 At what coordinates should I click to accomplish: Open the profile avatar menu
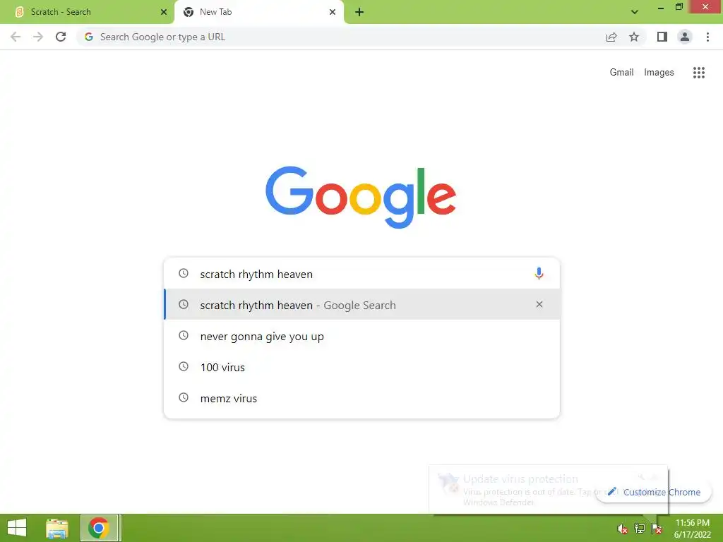(x=685, y=37)
